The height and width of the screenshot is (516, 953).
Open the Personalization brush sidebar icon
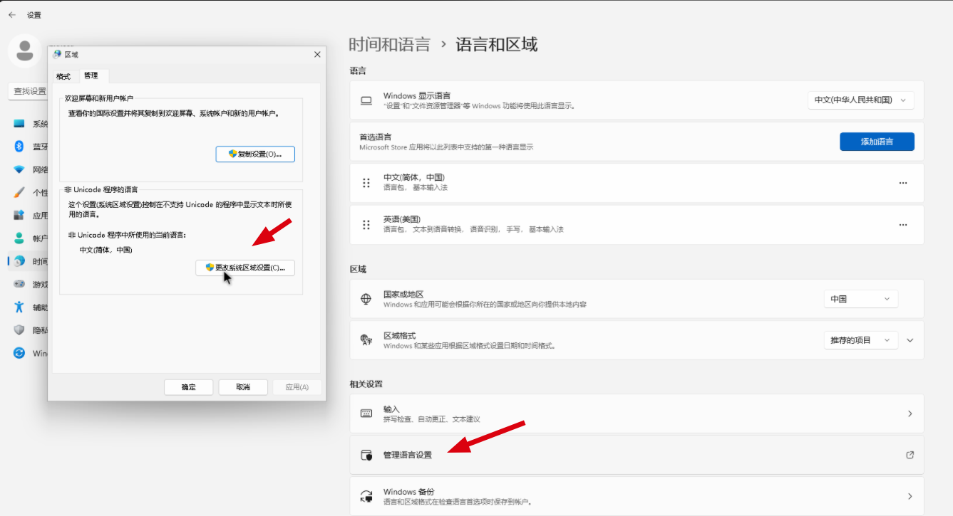point(19,192)
